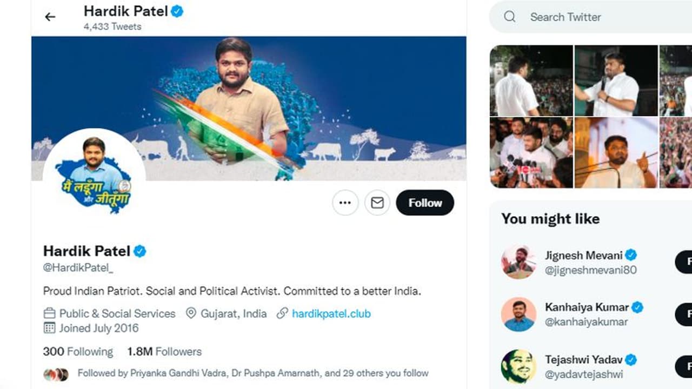Click the back arrow on the profile header

[x=50, y=17]
